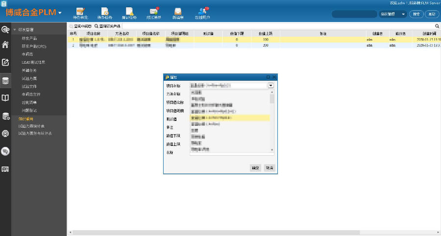
Task: Click the home icon in left sidebar
Action: pos(5,46)
